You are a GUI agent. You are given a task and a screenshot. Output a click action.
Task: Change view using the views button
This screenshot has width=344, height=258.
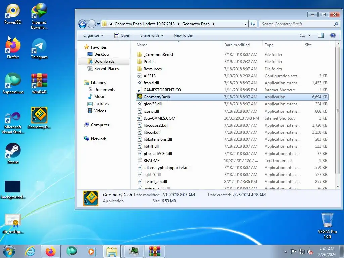[302, 35]
